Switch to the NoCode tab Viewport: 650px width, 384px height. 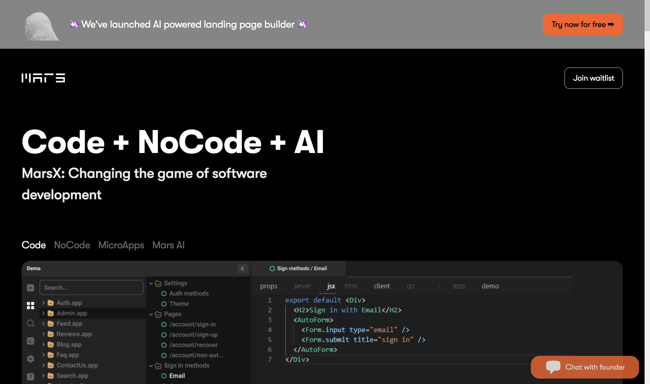click(x=72, y=245)
